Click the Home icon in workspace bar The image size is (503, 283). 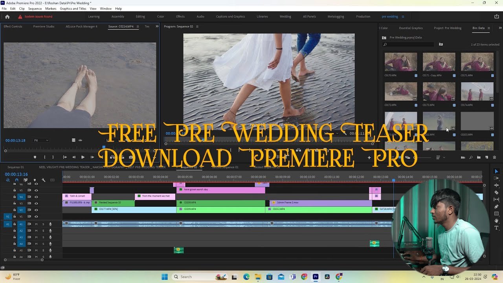pyautogui.click(x=7, y=17)
